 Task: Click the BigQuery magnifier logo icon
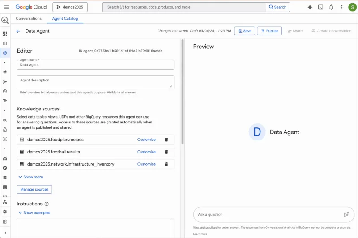(5, 20)
